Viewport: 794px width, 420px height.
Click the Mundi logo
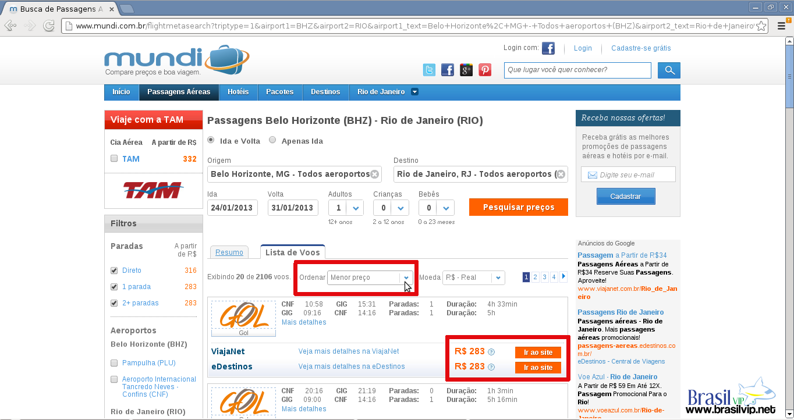tap(177, 60)
